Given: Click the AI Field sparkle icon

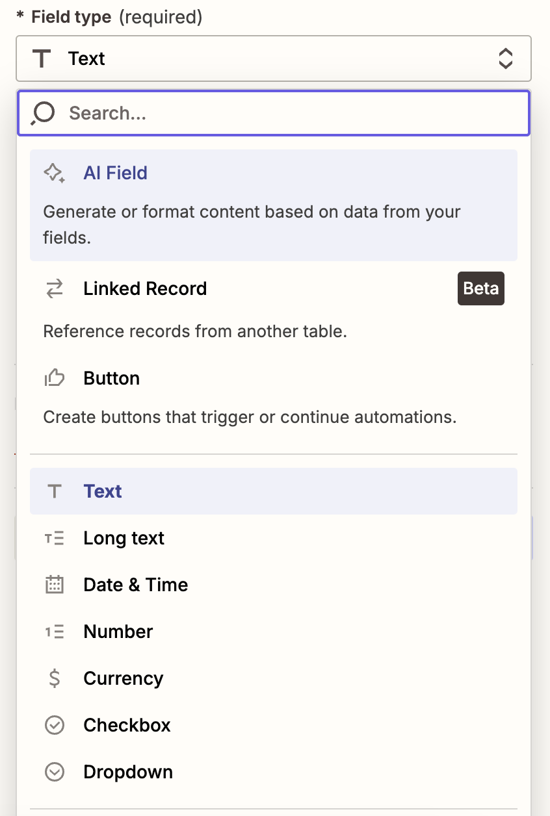Looking at the screenshot, I should (54, 173).
